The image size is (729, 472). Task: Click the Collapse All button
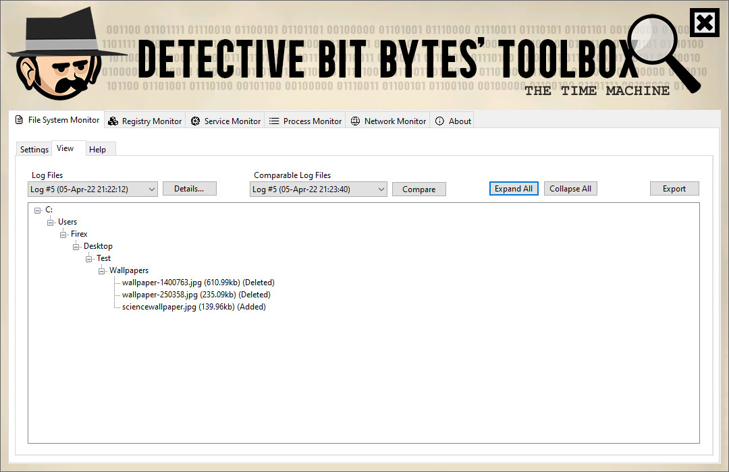tap(570, 189)
